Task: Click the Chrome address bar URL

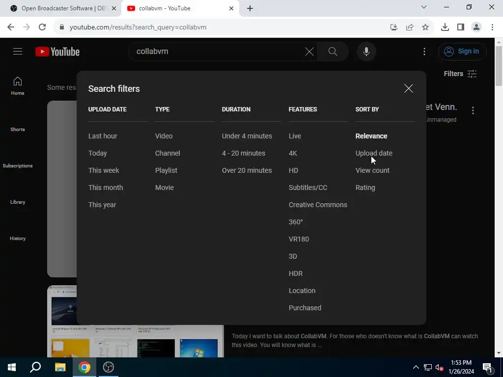Action: [138, 27]
